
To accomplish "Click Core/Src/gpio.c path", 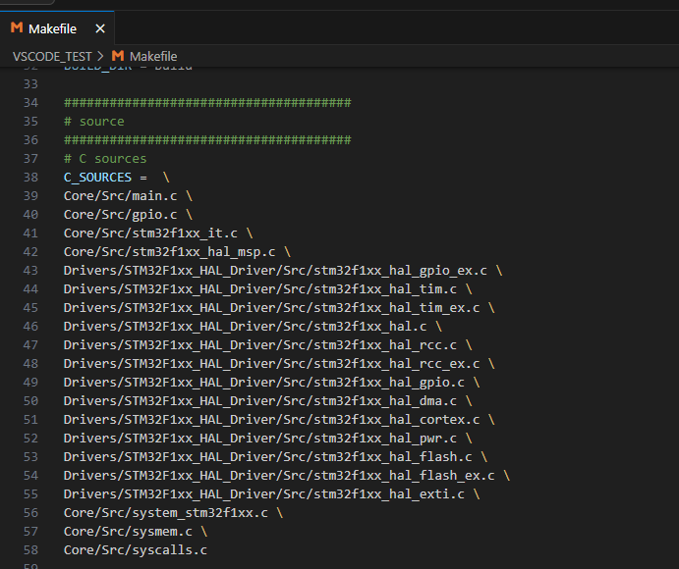I will 121,215.
